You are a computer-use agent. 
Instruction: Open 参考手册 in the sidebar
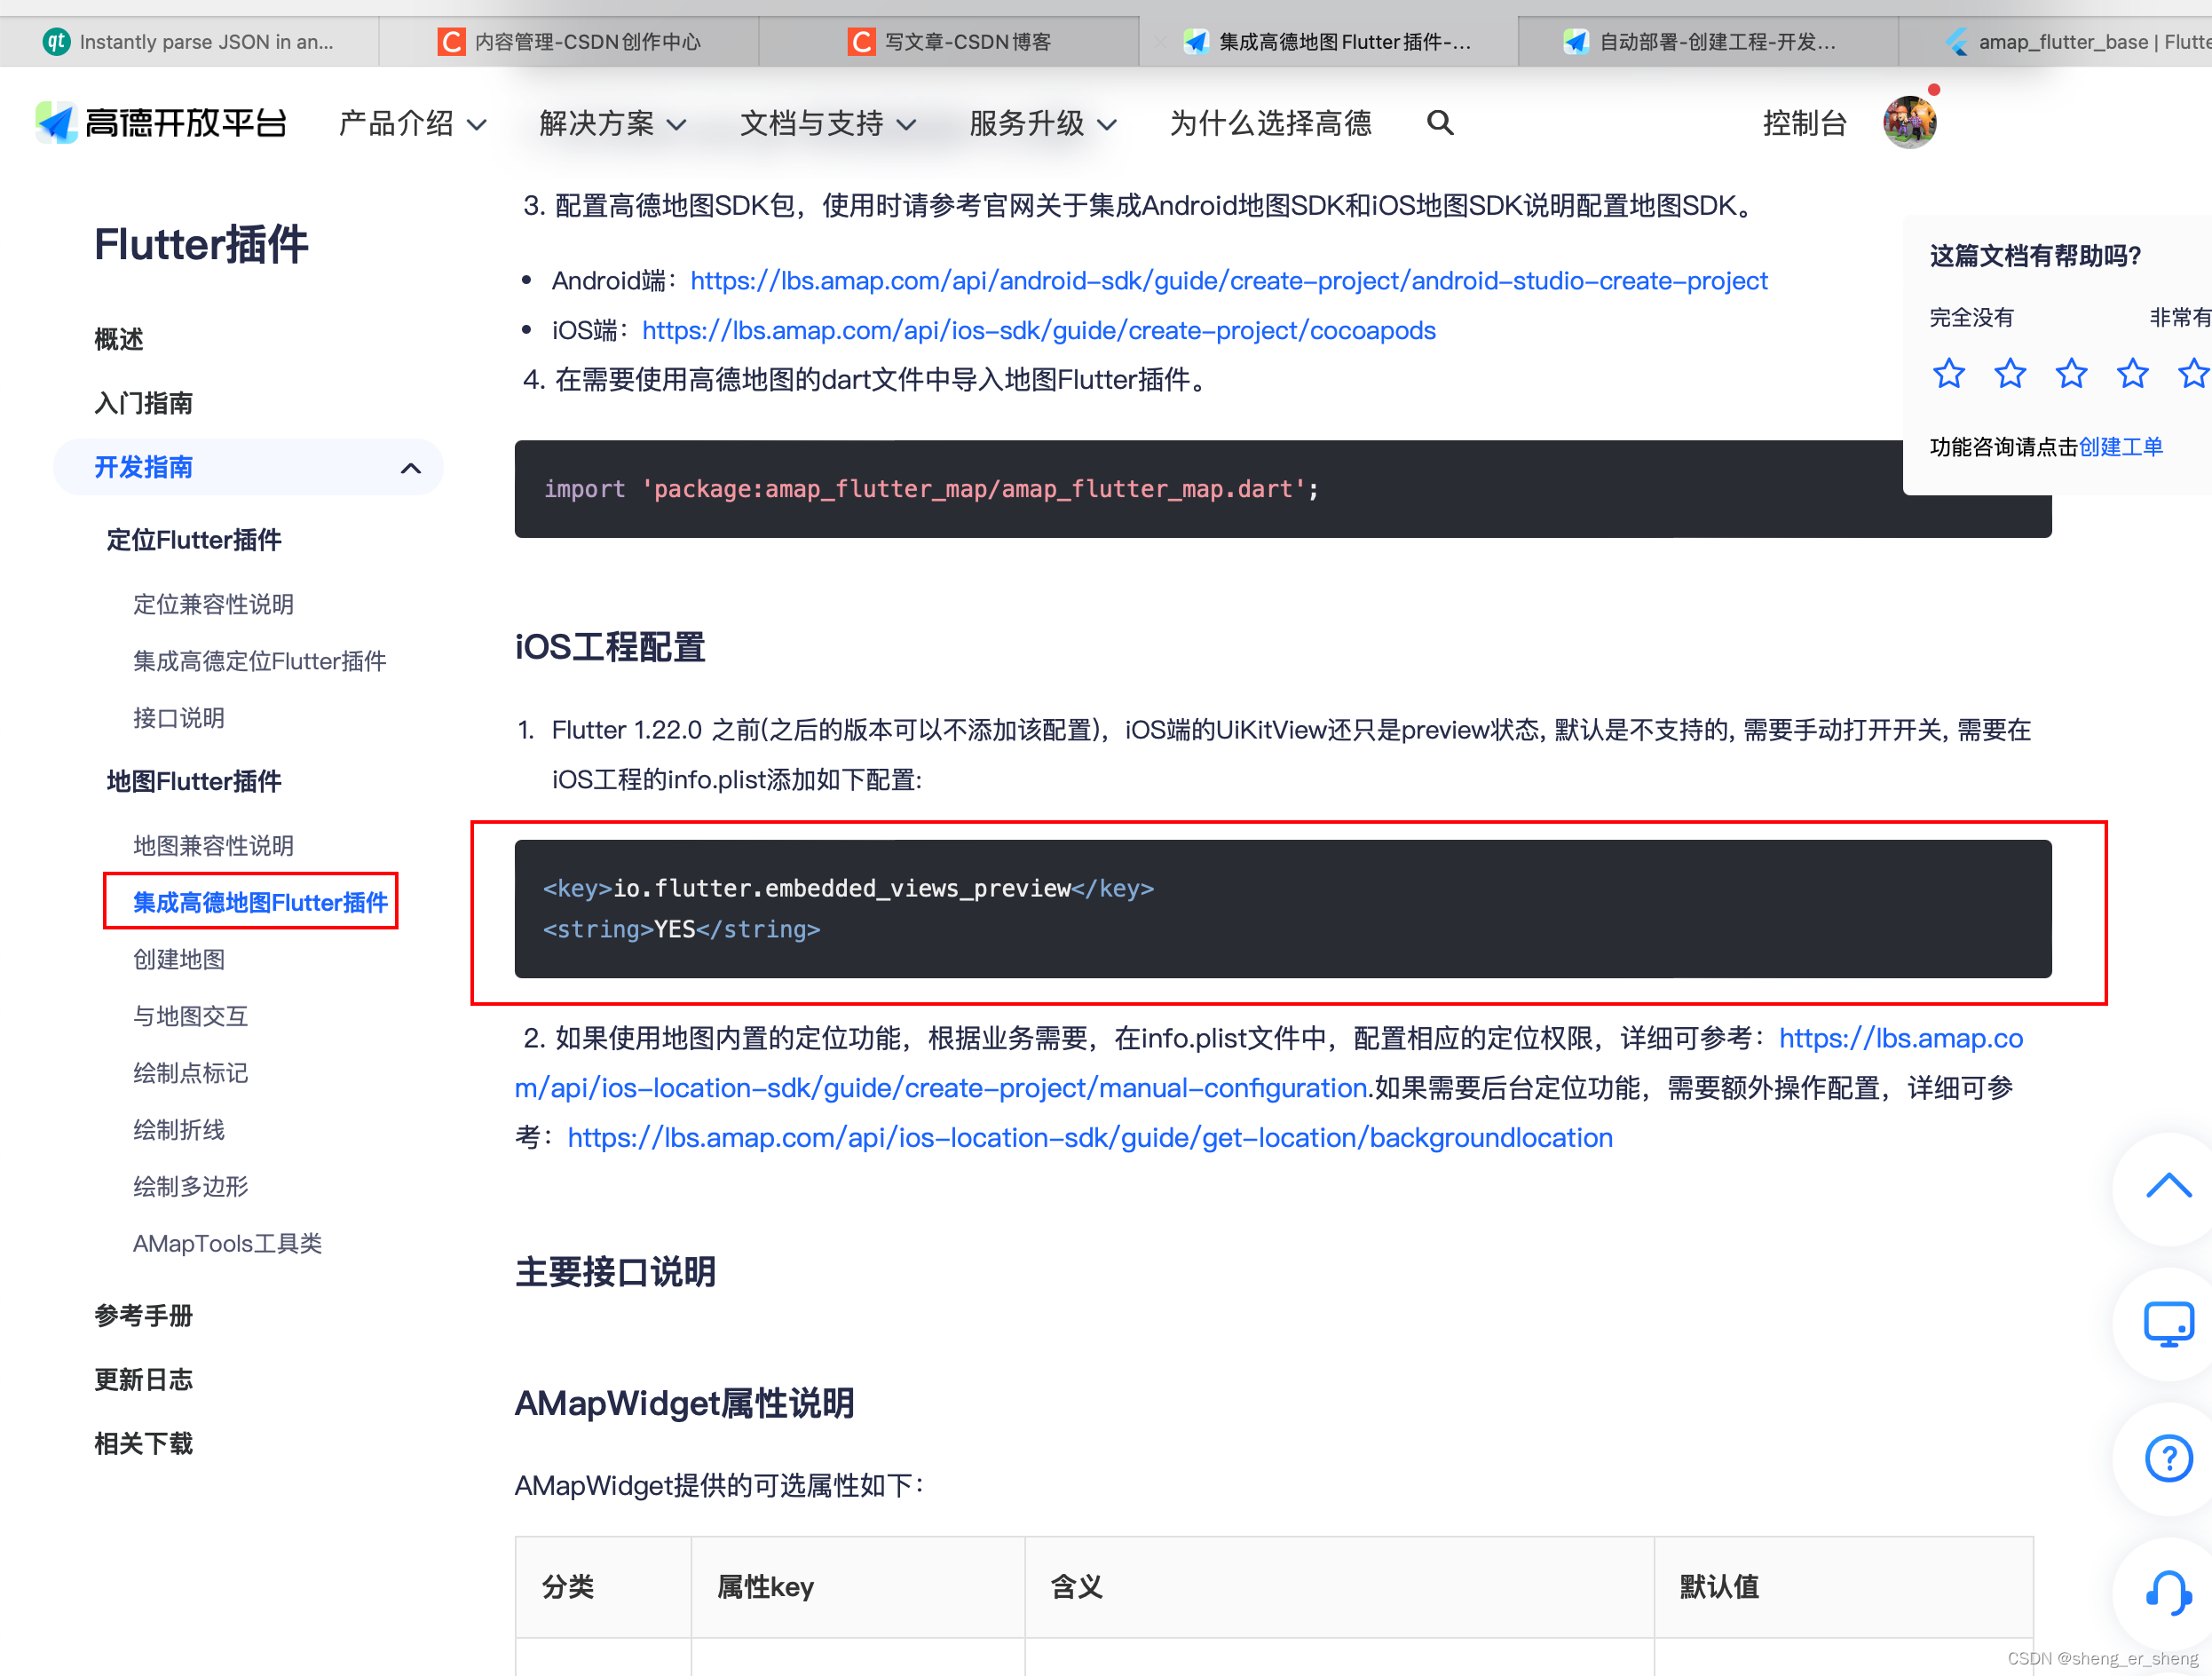143,1316
